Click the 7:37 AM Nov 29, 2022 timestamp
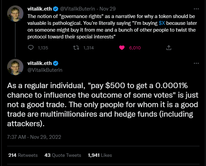The image size is (206, 166). [x=33, y=138]
